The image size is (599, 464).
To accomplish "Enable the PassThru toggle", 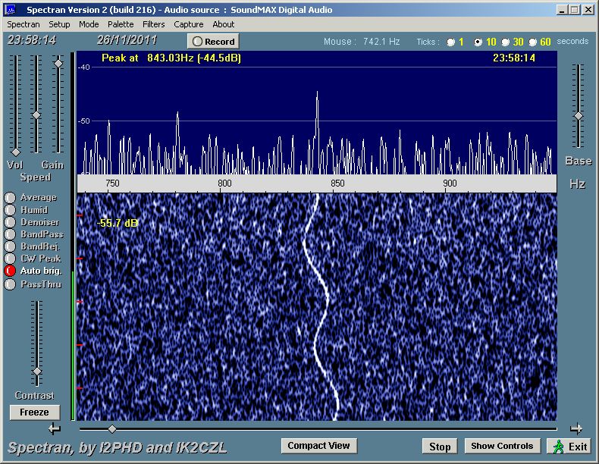I will 10,284.
